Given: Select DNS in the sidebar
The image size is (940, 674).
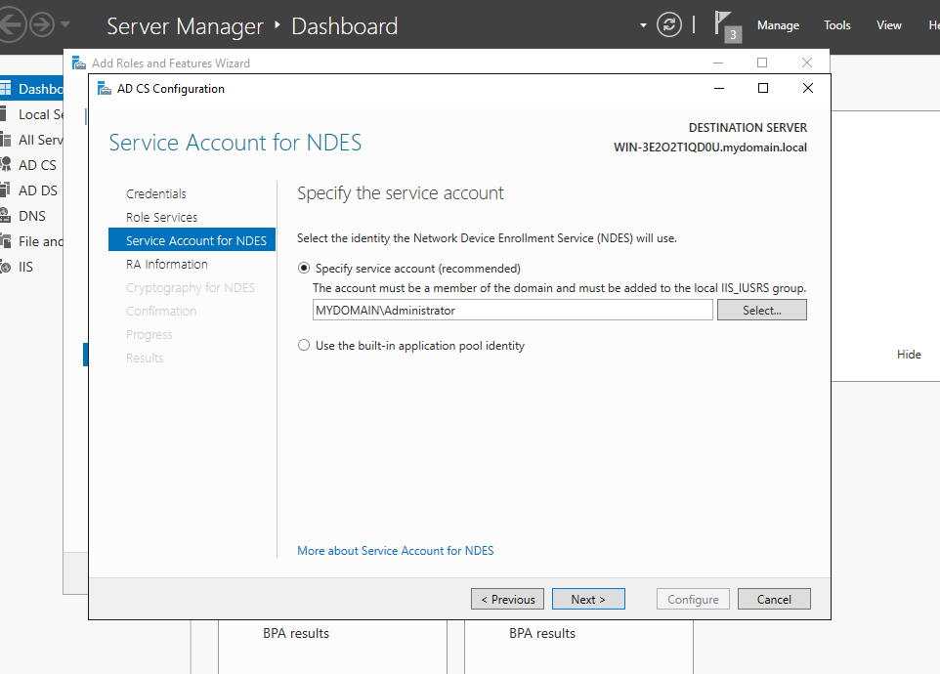Looking at the screenshot, I should [x=32, y=216].
